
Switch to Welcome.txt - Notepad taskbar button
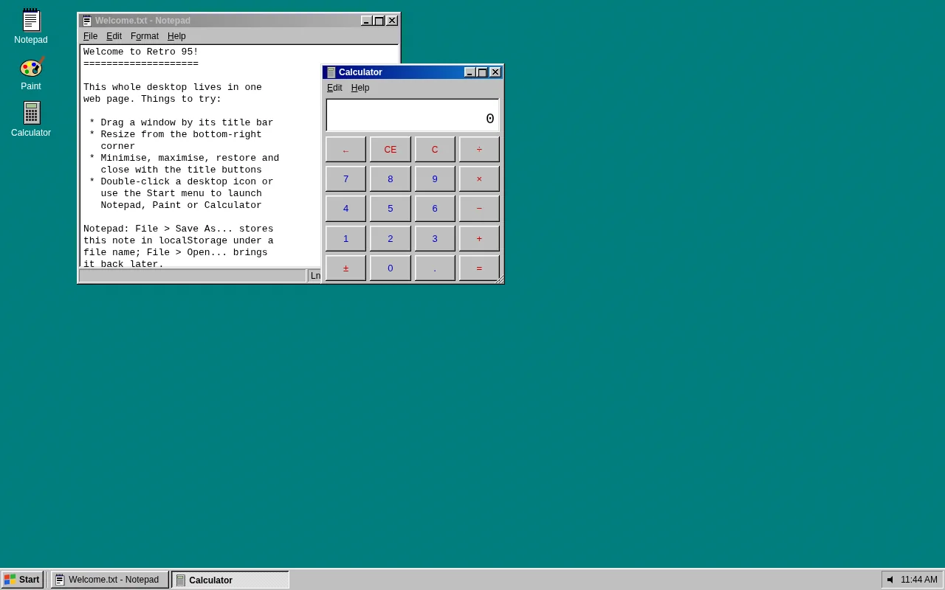click(109, 580)
